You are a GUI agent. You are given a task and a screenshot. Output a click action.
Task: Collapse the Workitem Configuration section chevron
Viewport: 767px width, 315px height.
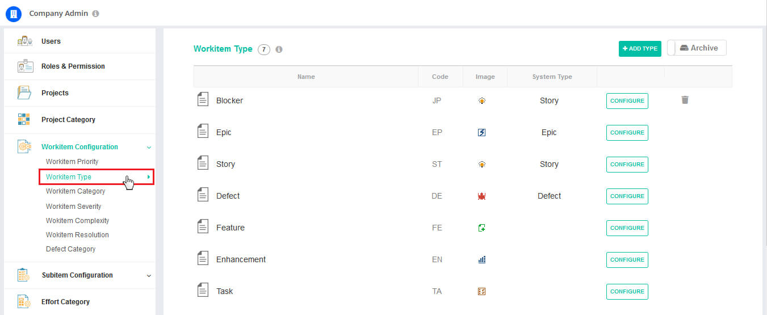point(149,147)
